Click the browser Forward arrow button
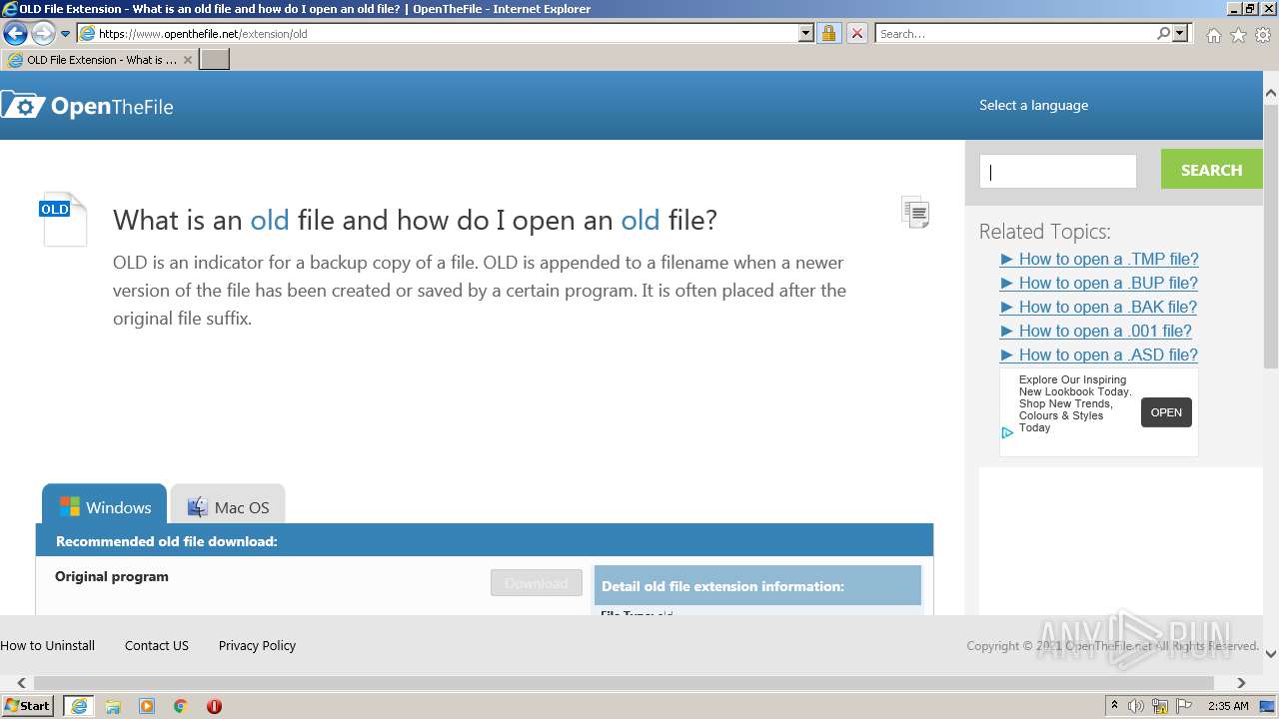Screen dimensions: 1279x719 (x=43, y=34)
